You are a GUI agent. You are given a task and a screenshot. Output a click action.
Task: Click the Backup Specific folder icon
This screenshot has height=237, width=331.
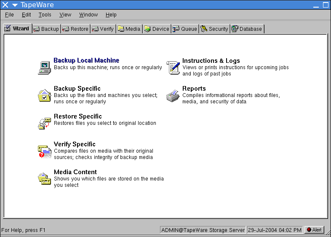(x=45, y=96)
